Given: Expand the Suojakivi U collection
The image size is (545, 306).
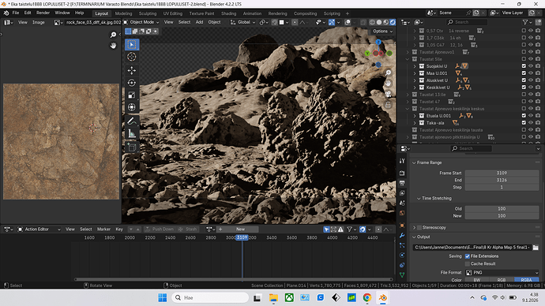Looking at the screenshot, I should pyautogui.click(x=415, y=66).
